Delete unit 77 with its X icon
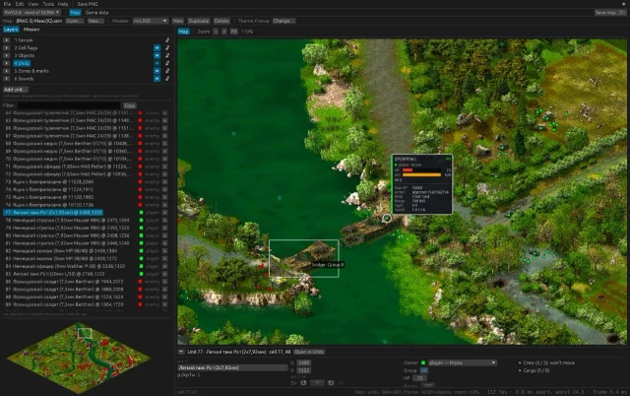Viewport: 630px width, 396px height. click(164, 212)
